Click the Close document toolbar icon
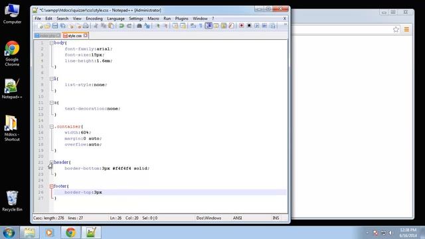 71,26
